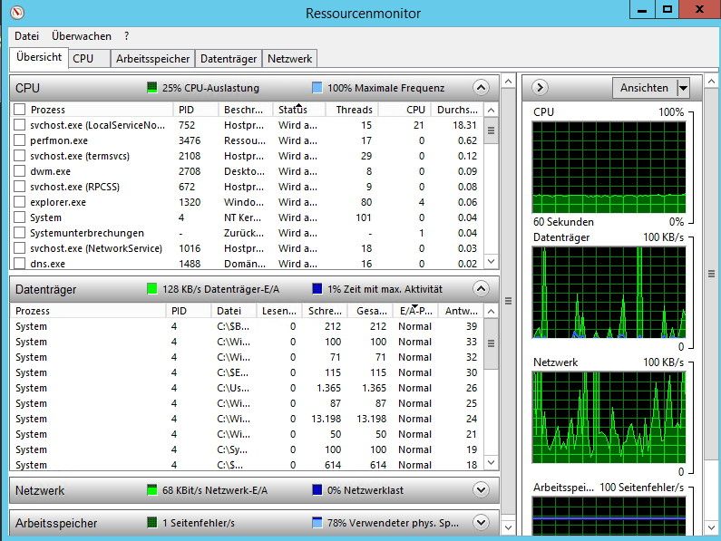The image size is (721, 541).
Task: Sort CPU list by Threads column
Action: (352, 110)
